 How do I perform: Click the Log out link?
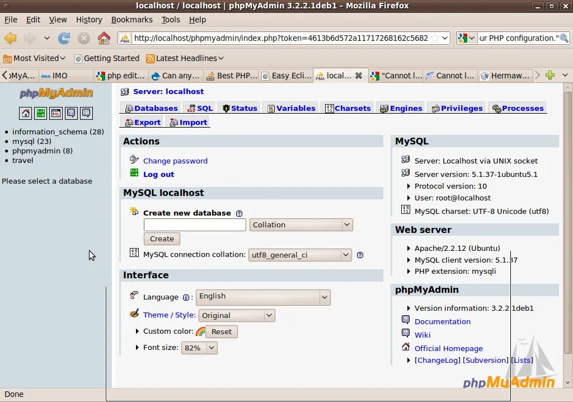click(158, 175)
